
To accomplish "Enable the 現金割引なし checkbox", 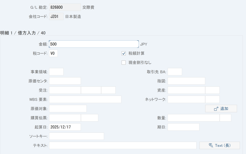I will 124,62.
